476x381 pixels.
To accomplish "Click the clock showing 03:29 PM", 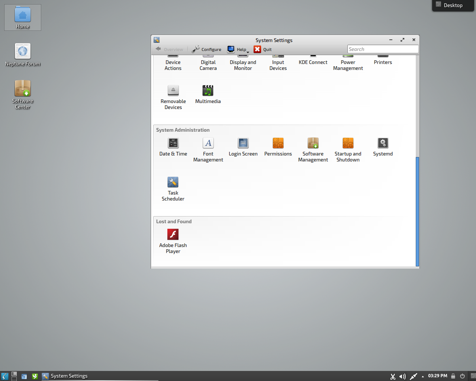I will (437, 376).
